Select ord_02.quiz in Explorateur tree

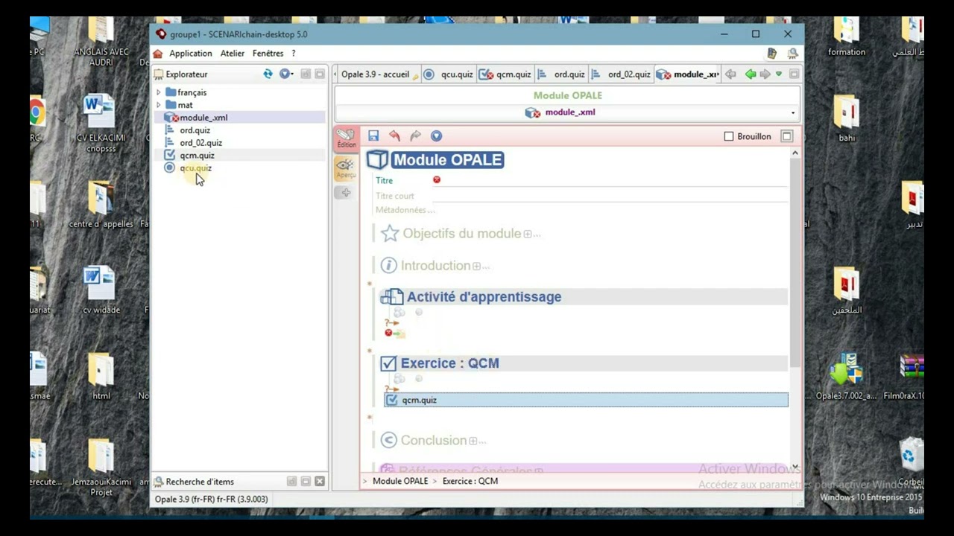point(200,143)
